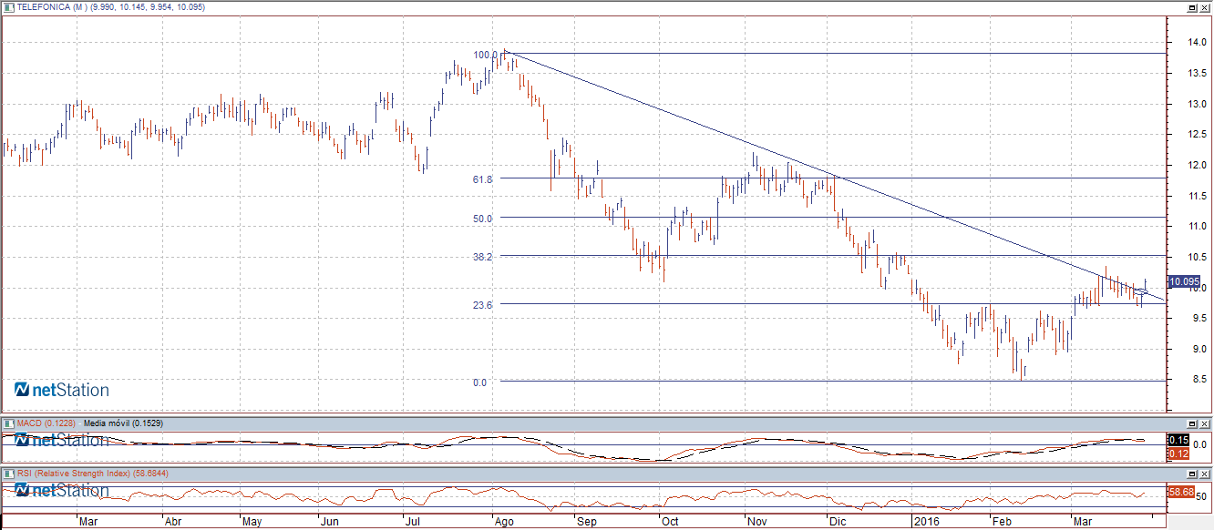Click the chart icon beside the TELEFONICA title
The height and width of the screenshot is (530, 1214).
[8, 6]
